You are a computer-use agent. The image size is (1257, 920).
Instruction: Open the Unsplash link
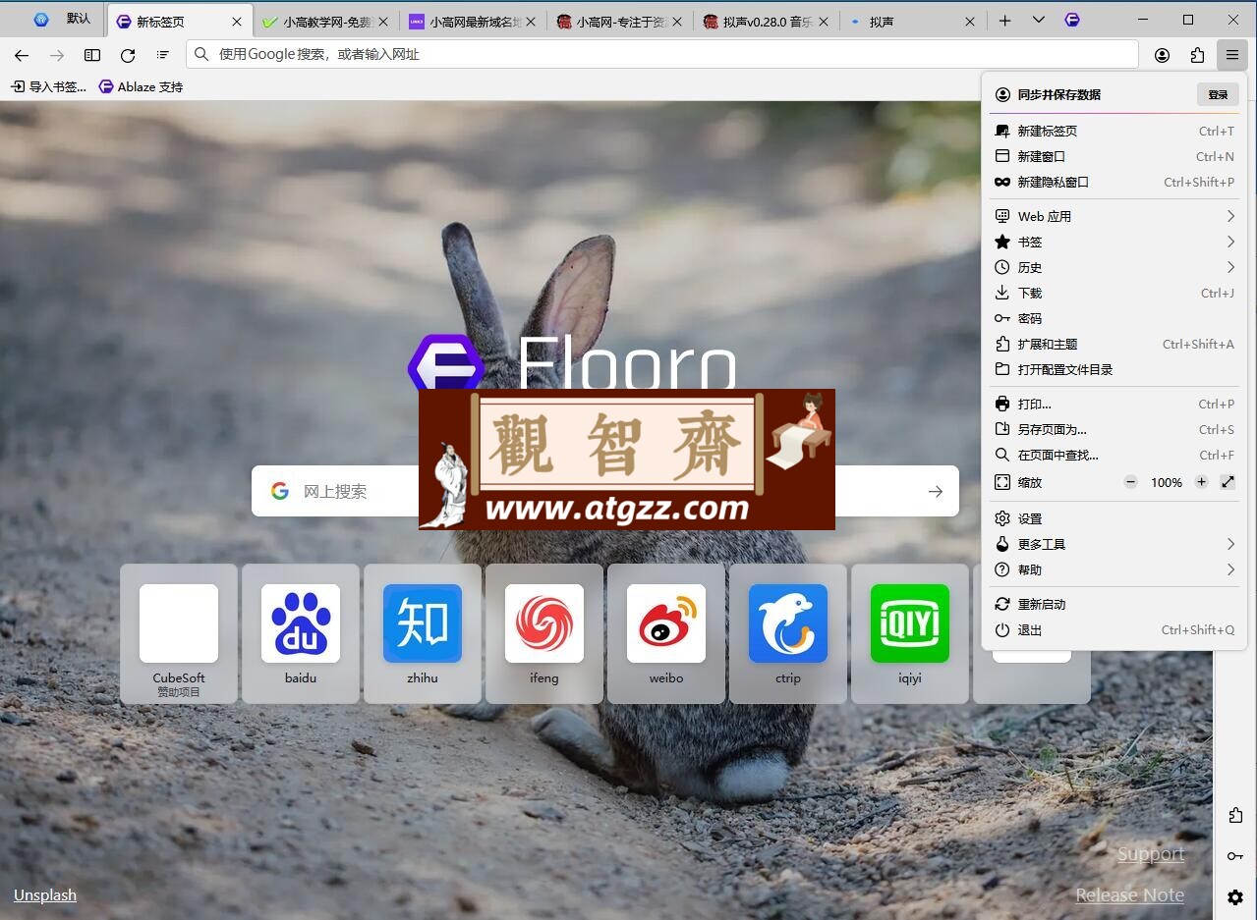point(45,894)
